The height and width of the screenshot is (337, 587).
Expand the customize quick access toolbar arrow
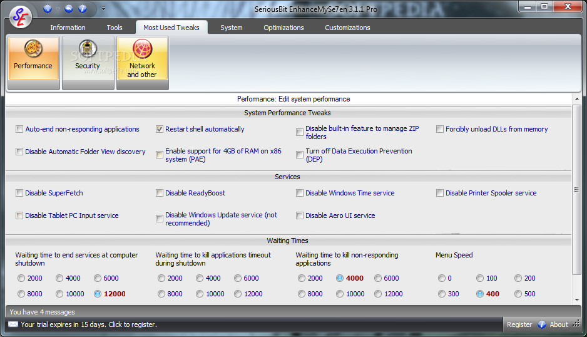(103, 9)
